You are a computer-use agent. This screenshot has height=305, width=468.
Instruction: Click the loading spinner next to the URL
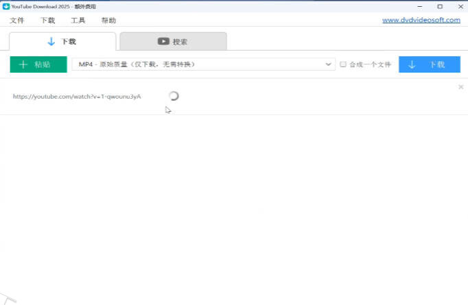point(174,96)
